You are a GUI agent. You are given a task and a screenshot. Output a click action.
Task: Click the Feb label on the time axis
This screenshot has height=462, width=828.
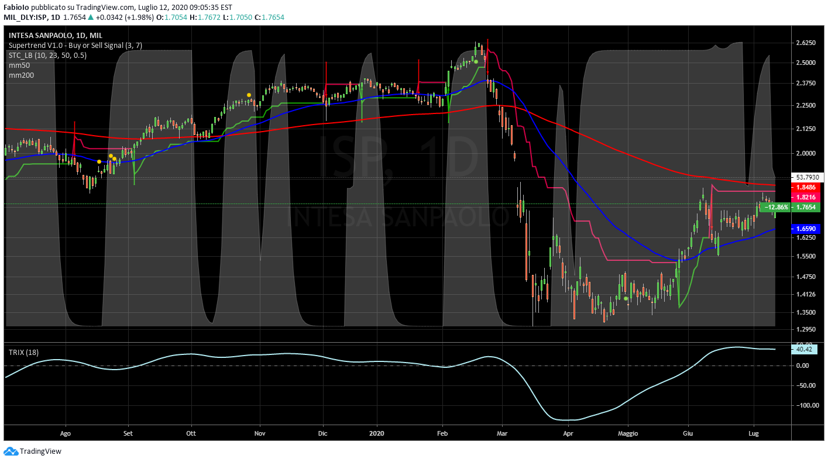(442, 433)
